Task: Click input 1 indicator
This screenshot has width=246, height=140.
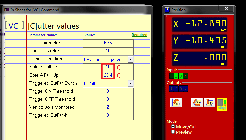Action: tap(172, 76)
